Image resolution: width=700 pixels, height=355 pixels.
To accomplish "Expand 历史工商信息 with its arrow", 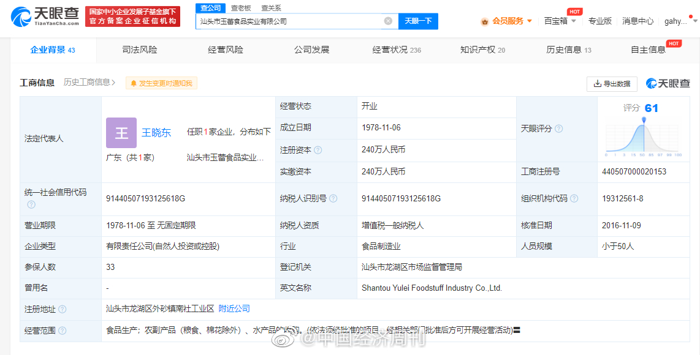I will pyautogui.click(x=89, y=83).
